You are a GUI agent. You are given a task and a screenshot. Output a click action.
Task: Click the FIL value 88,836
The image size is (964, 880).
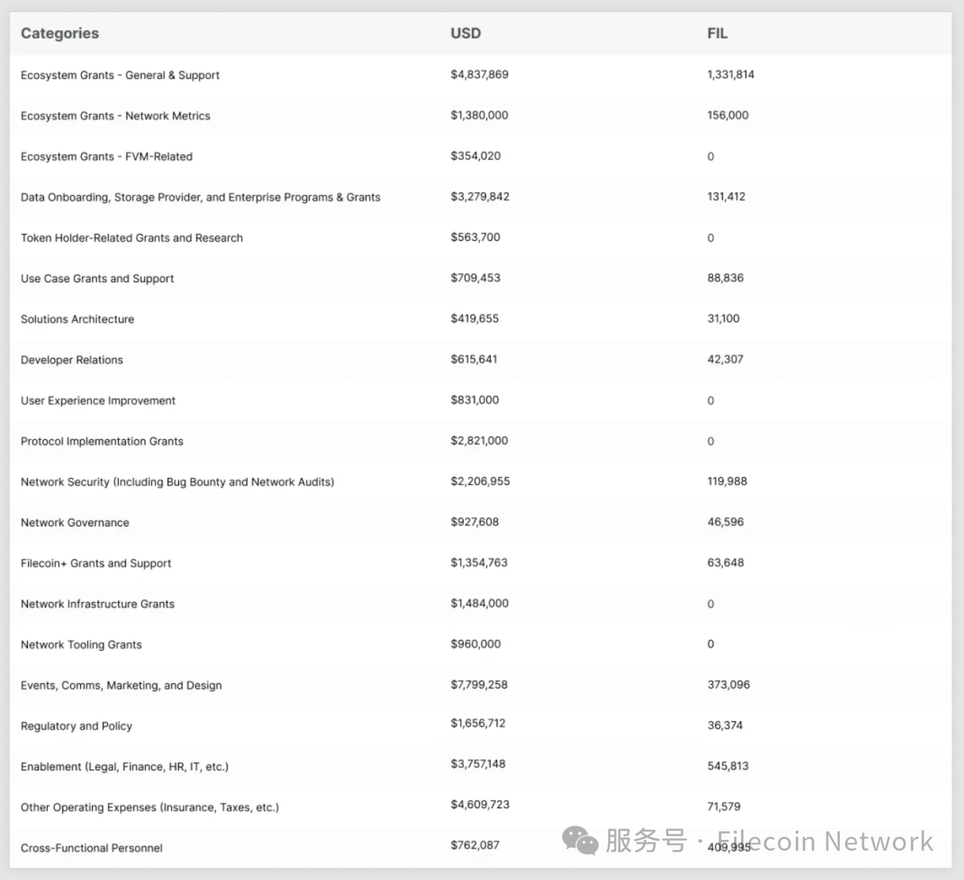click(x=726, y=278)
